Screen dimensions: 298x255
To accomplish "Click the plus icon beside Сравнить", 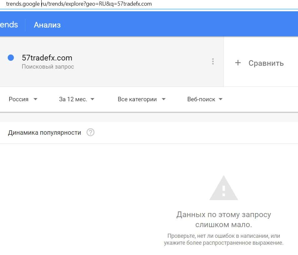I will click(238, 63).
